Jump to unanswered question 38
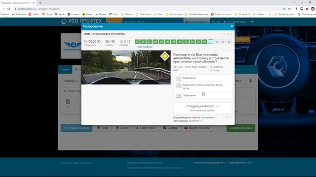 coord(217,41)
